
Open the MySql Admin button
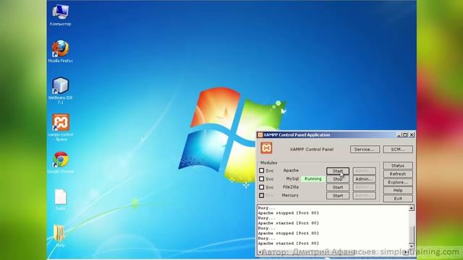[364, 179]
